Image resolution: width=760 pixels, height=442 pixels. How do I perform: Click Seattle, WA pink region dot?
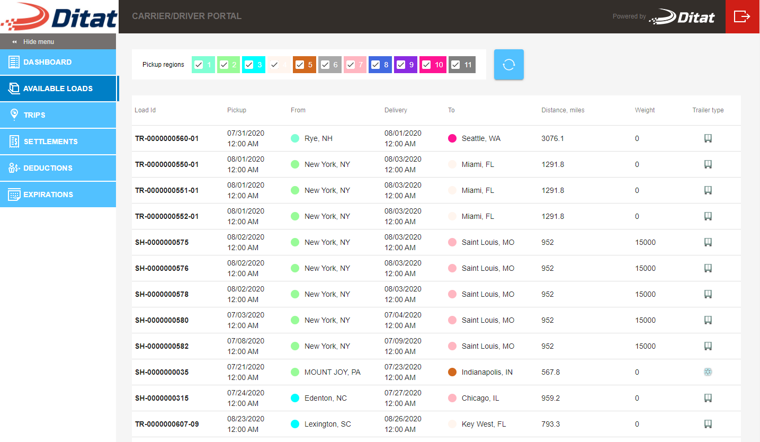452,138
